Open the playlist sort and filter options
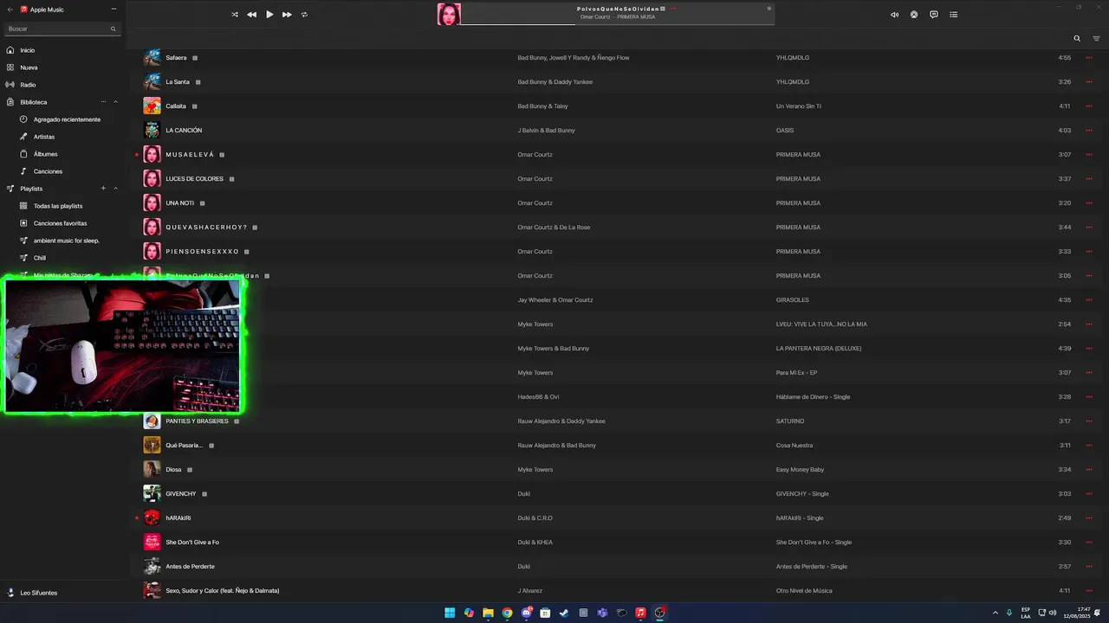The image size is (1109, 623). coord(1096,38)
